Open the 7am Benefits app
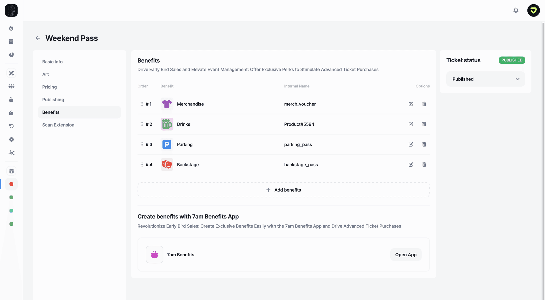 click(406, 254)
